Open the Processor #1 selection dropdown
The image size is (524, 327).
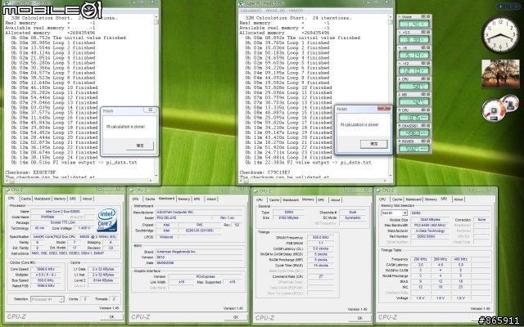tap(47, 299)
